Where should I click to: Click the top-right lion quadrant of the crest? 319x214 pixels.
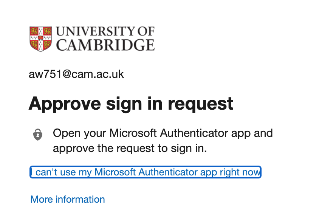click(x=47, y=31)
